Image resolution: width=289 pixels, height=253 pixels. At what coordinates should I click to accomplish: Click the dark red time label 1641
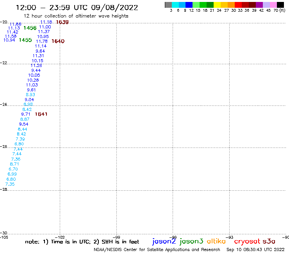pos(41,114)
